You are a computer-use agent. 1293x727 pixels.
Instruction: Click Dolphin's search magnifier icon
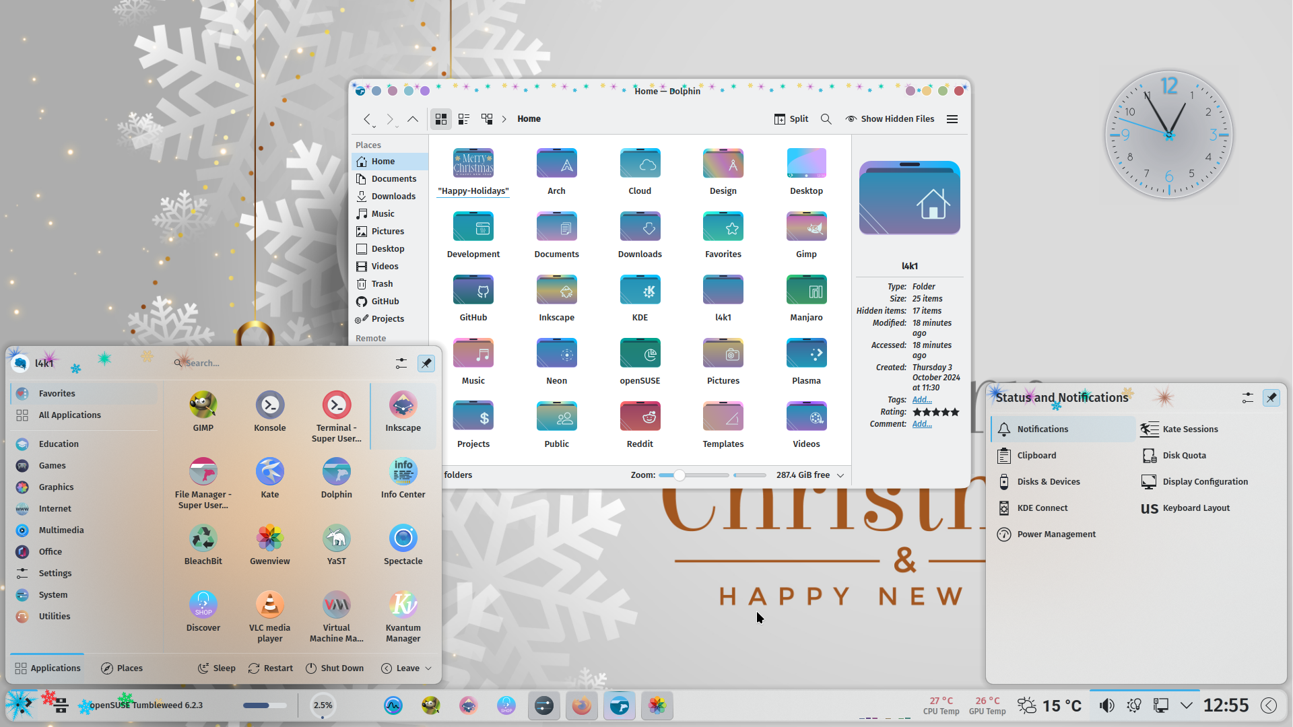click(x=826, y=119)
